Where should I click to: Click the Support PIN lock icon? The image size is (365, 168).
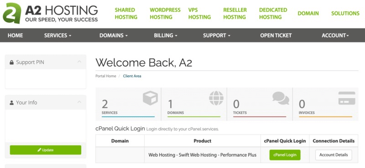(x=12, y=63)
